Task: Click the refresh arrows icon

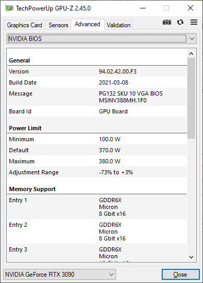Action: pos(180,22)
